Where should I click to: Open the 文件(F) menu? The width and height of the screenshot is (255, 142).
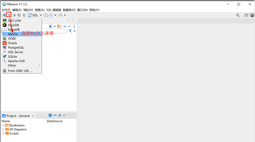click(x=6, y=10)
